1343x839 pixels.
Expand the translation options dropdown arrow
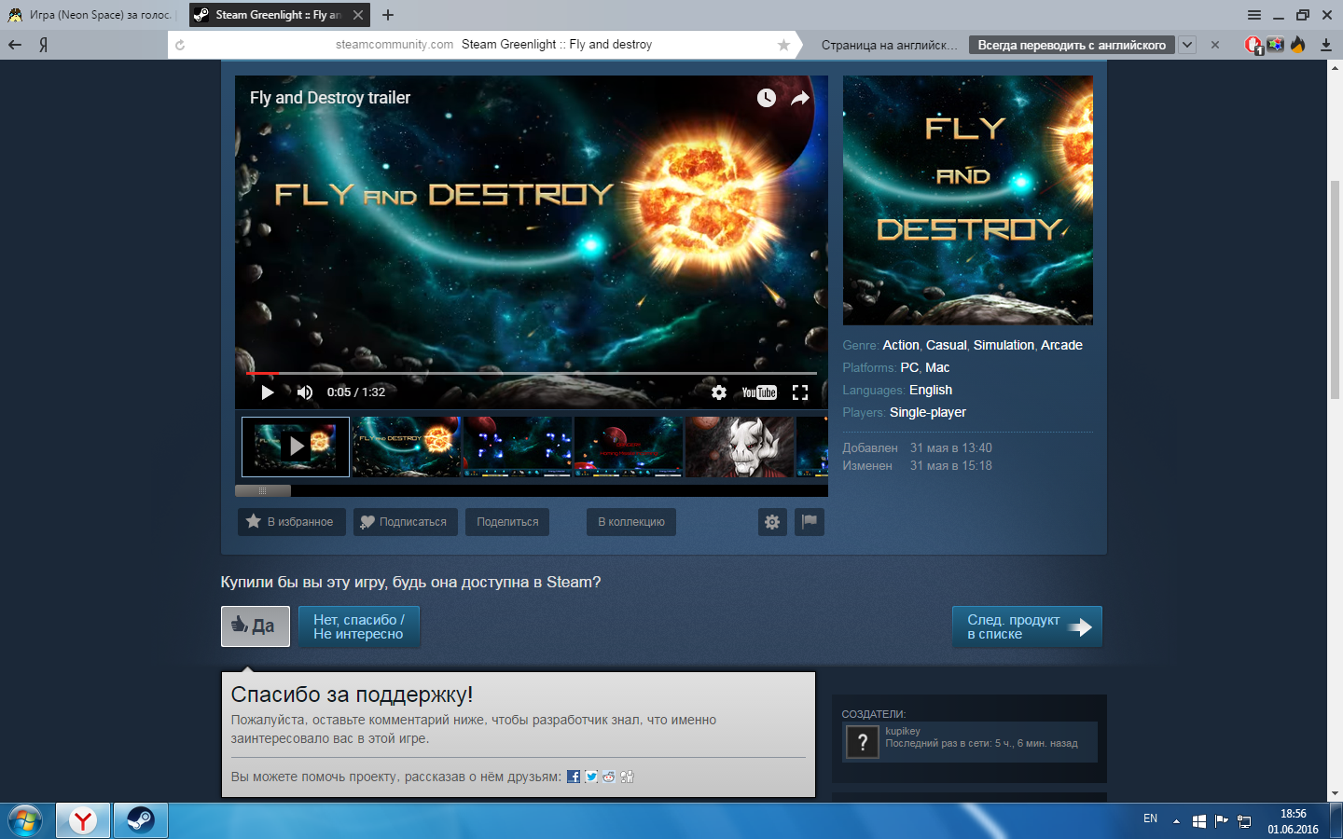pyautogui.click(x=1187, y=45)
